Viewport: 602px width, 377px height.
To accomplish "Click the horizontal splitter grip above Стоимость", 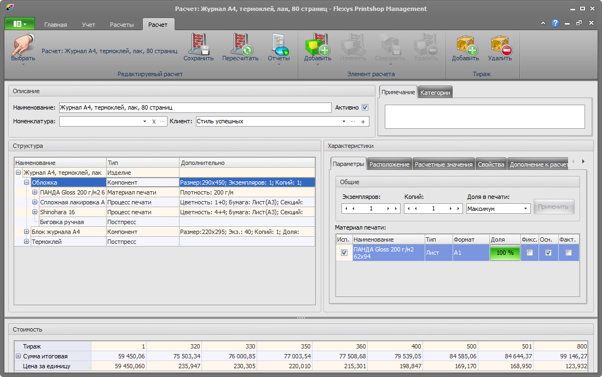I will 300,318.
